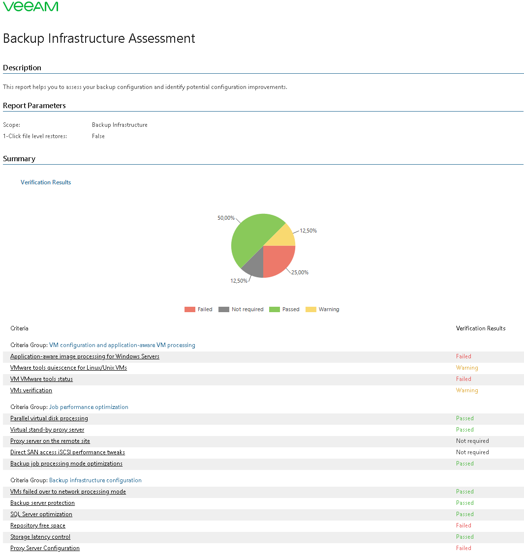Image resolution: width=524 pixels, height=554 pixels.
Task: Click the Backup server protection link
Action: click(x=42, y=503)
